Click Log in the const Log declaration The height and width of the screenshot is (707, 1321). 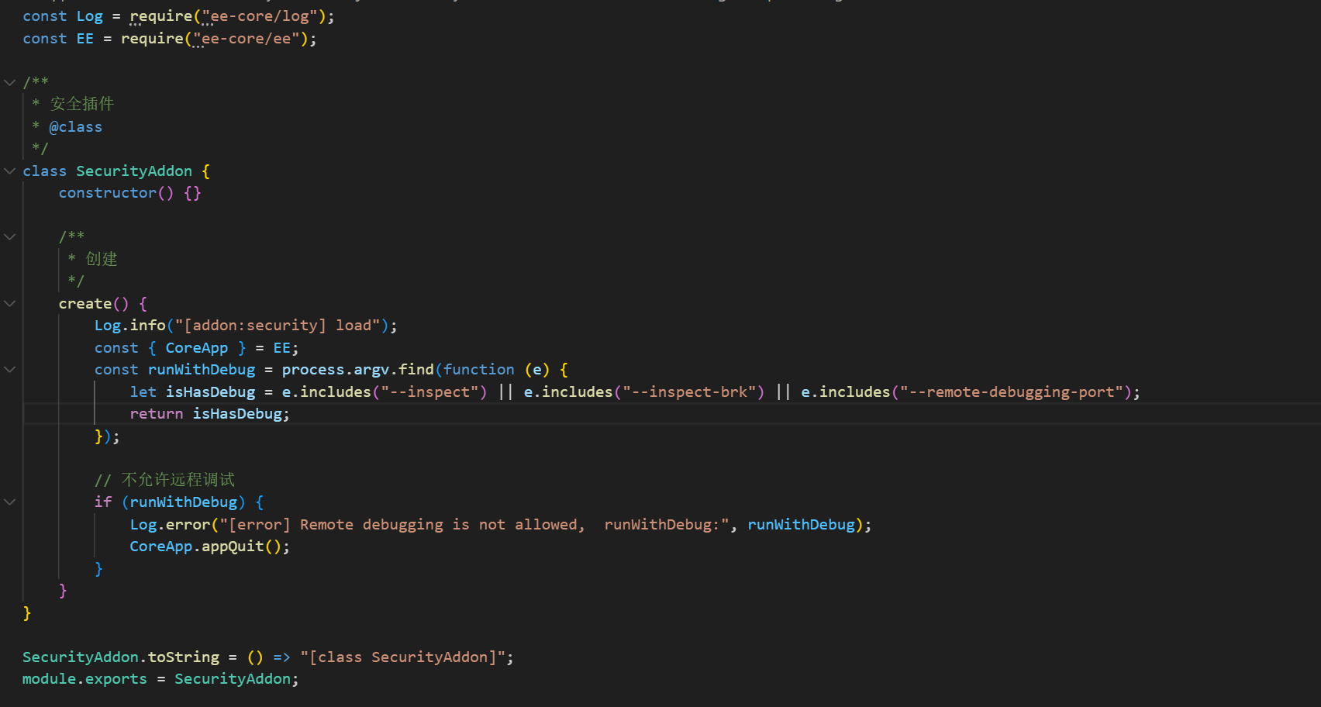tap(90, 16)
